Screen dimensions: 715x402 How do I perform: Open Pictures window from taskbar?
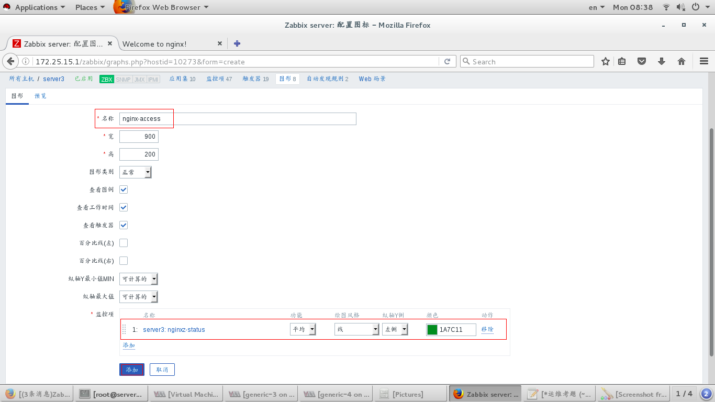click(x=410, y=394)
